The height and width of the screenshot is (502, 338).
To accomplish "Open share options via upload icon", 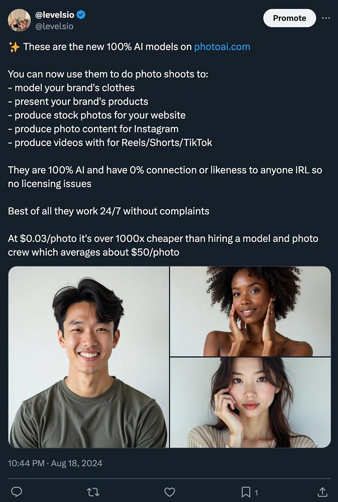I will (322, 492).
